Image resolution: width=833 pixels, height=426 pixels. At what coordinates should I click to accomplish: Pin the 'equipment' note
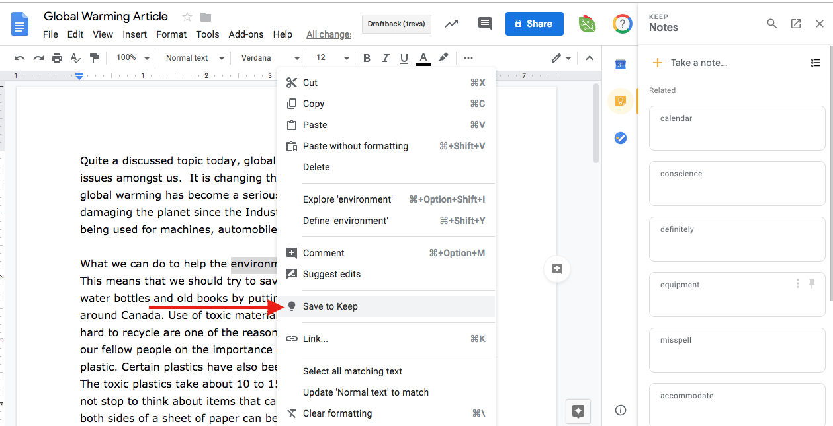pyautogui.click(x=812, y=283)
